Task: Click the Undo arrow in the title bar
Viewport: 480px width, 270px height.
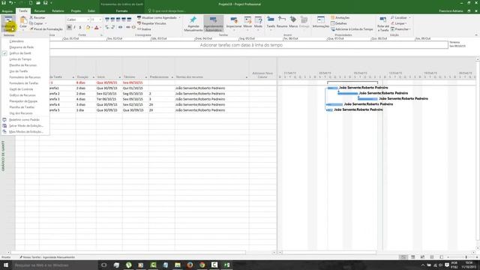Action: (11, 3)
